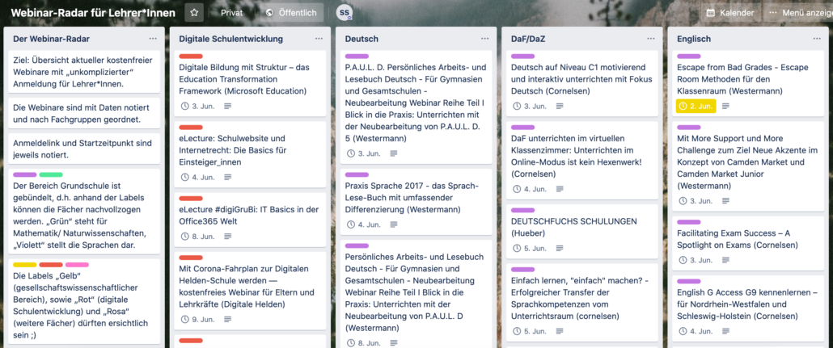The height and width of the screenshot is (348, 833).
Task: Open list actions for Digitale Schulentwicklung
Action: click(x=319, y=39)
